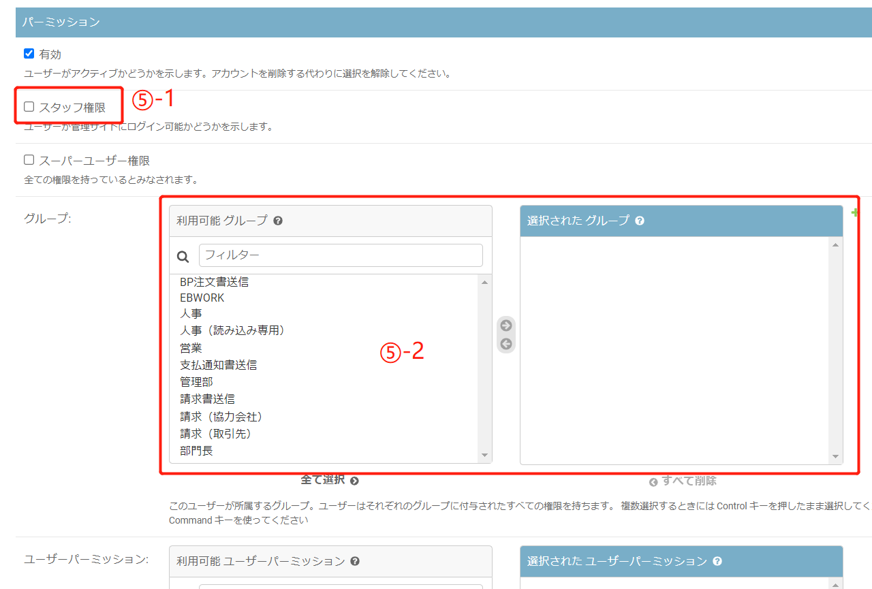The width and height of the screenshot is (872, 589).
Task: Click the left arrow to remove selected group
Action: click(x=505, y=344)
